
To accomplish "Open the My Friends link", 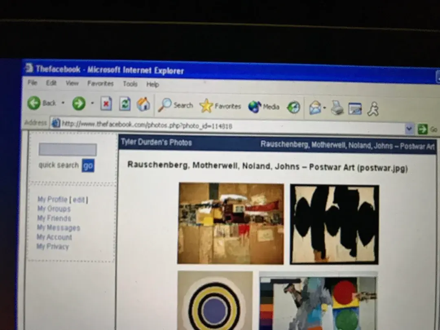I will [54, 218].
